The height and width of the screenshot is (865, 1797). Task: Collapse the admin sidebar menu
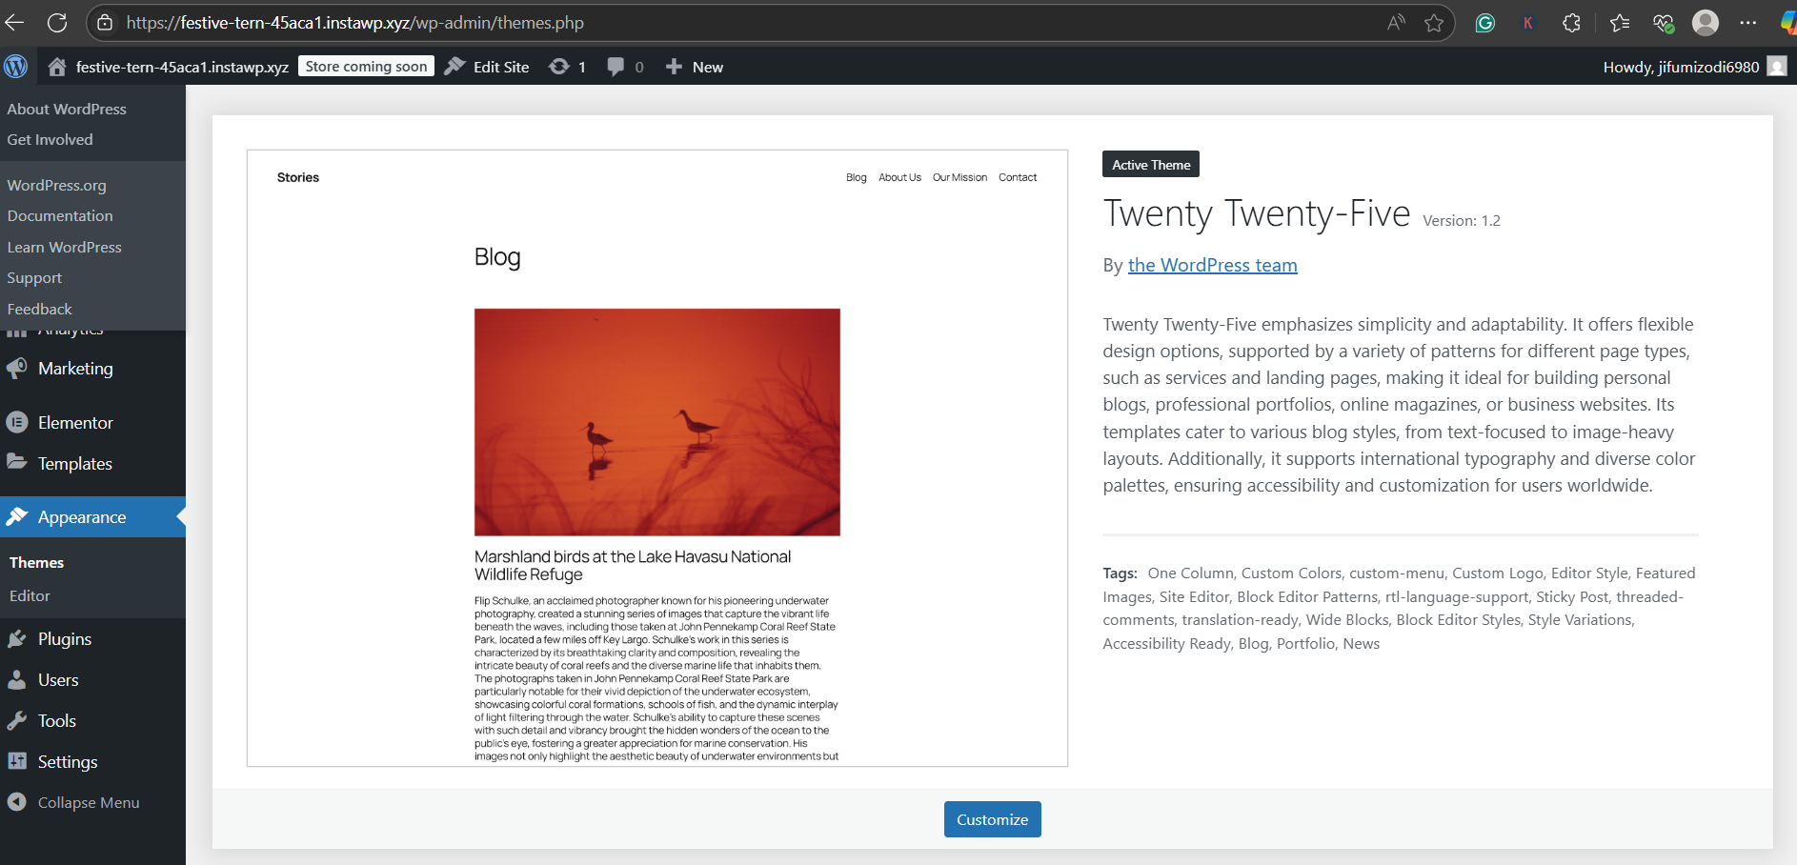(x=73, y=802)
